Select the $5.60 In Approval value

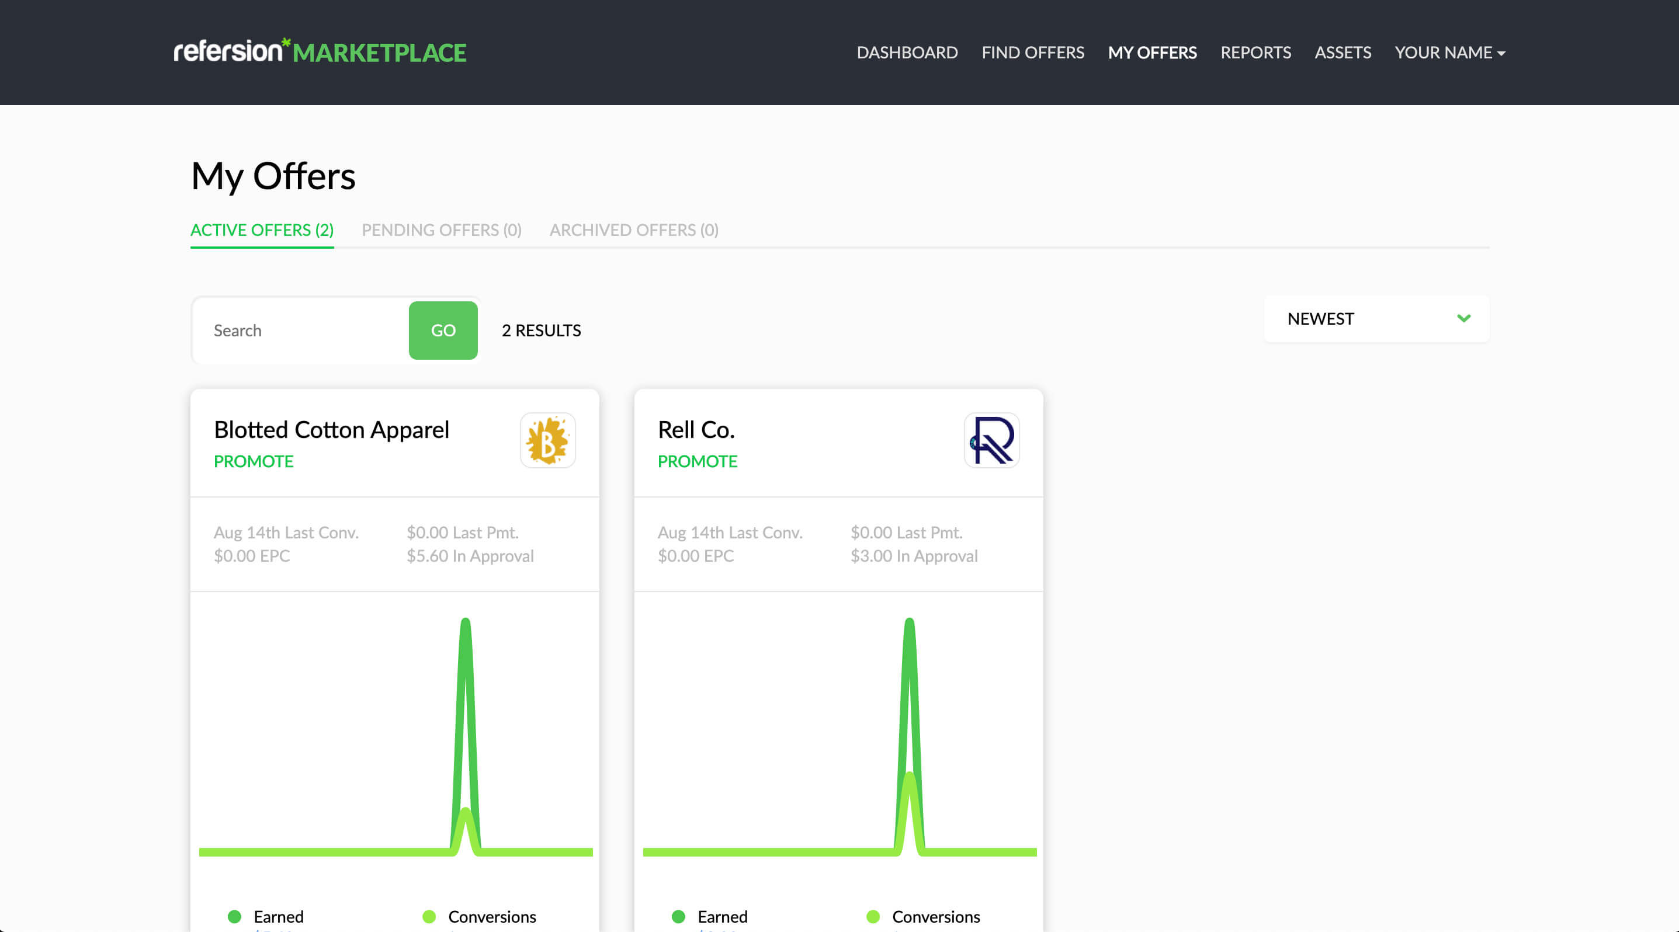[470, 555]
